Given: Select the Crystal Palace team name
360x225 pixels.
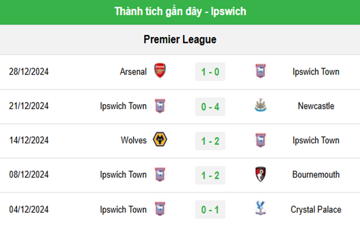Looking at the screenshot, I should pyautogui.click(x=316, y=209).
